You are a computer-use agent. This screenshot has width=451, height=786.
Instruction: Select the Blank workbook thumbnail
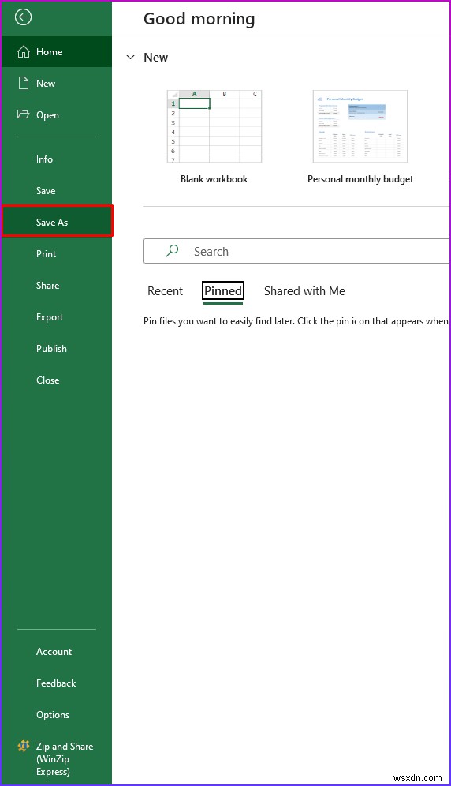click(214, 126)
